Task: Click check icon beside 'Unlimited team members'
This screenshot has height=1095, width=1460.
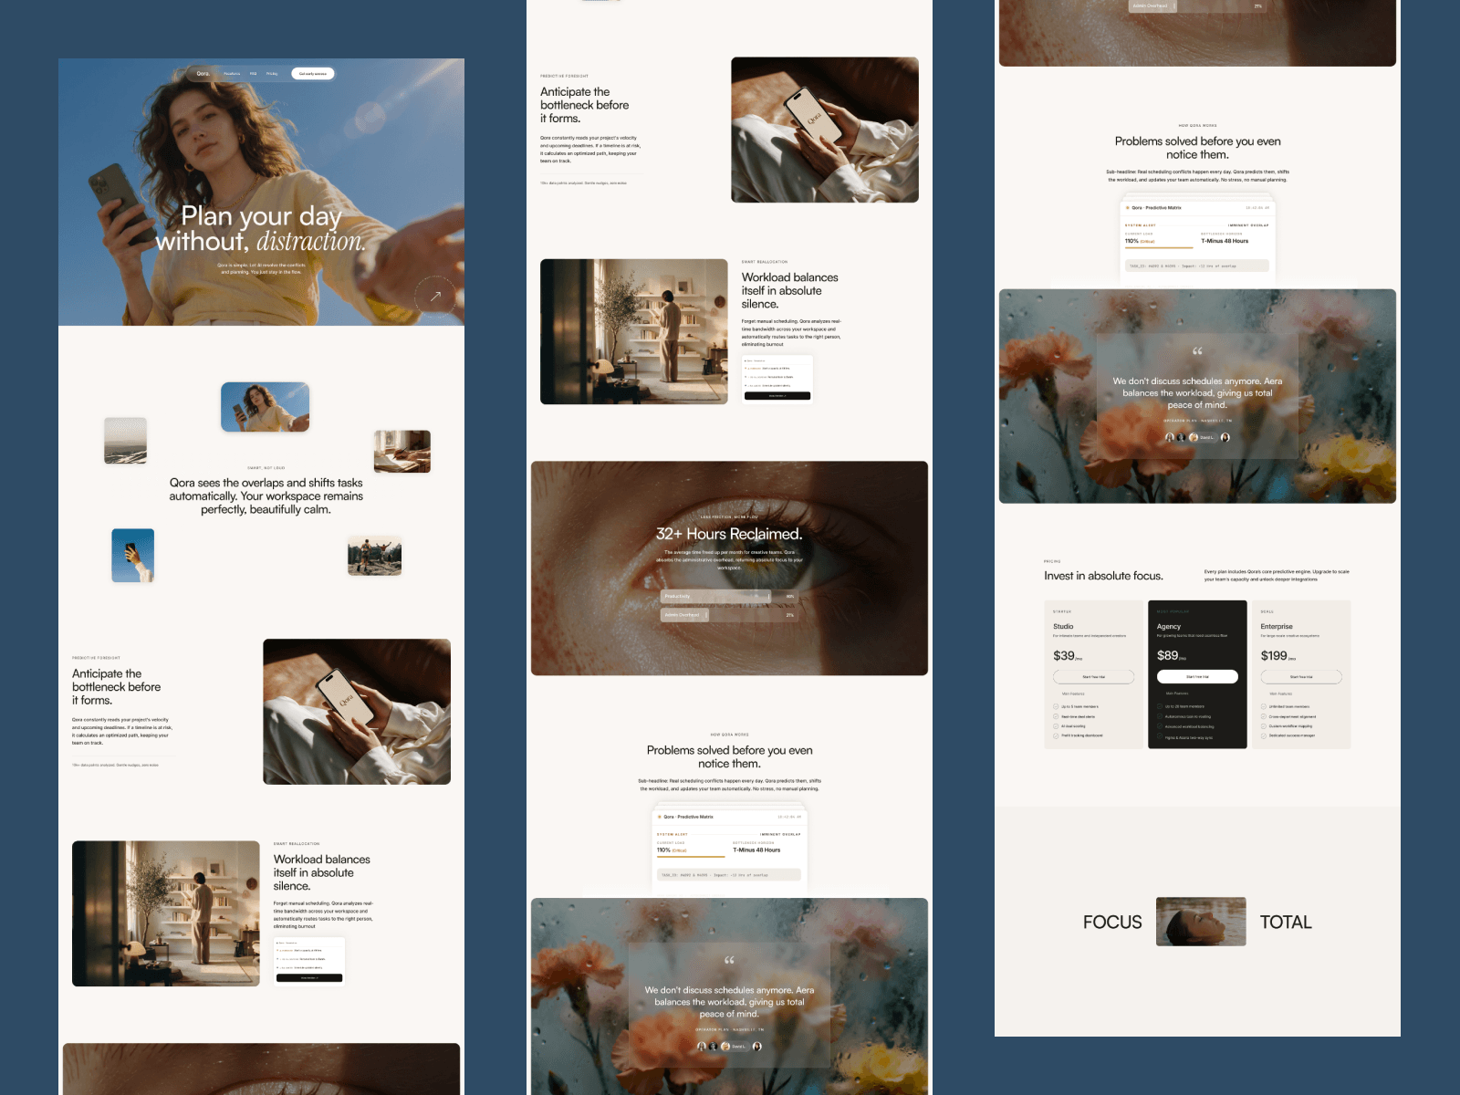Action: 1264,706
